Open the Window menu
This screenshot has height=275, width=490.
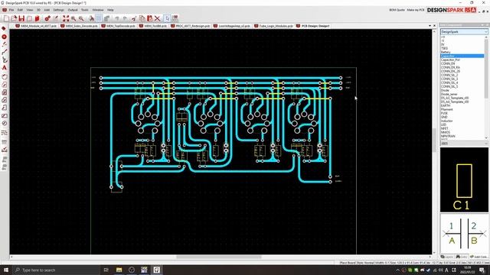(x=98, y=10)
